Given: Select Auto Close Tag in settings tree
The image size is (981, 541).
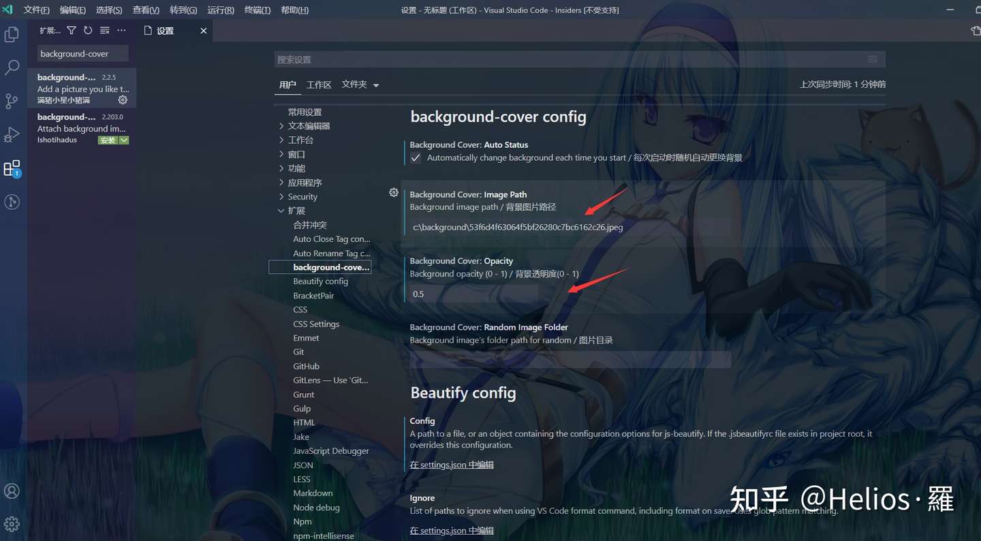Looking at the screenshot, I should coord(332,239).
